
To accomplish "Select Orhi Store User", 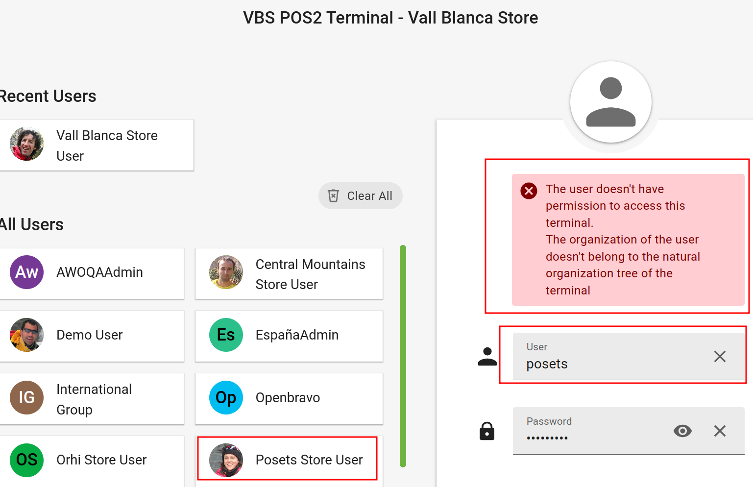I will [92, 460].
